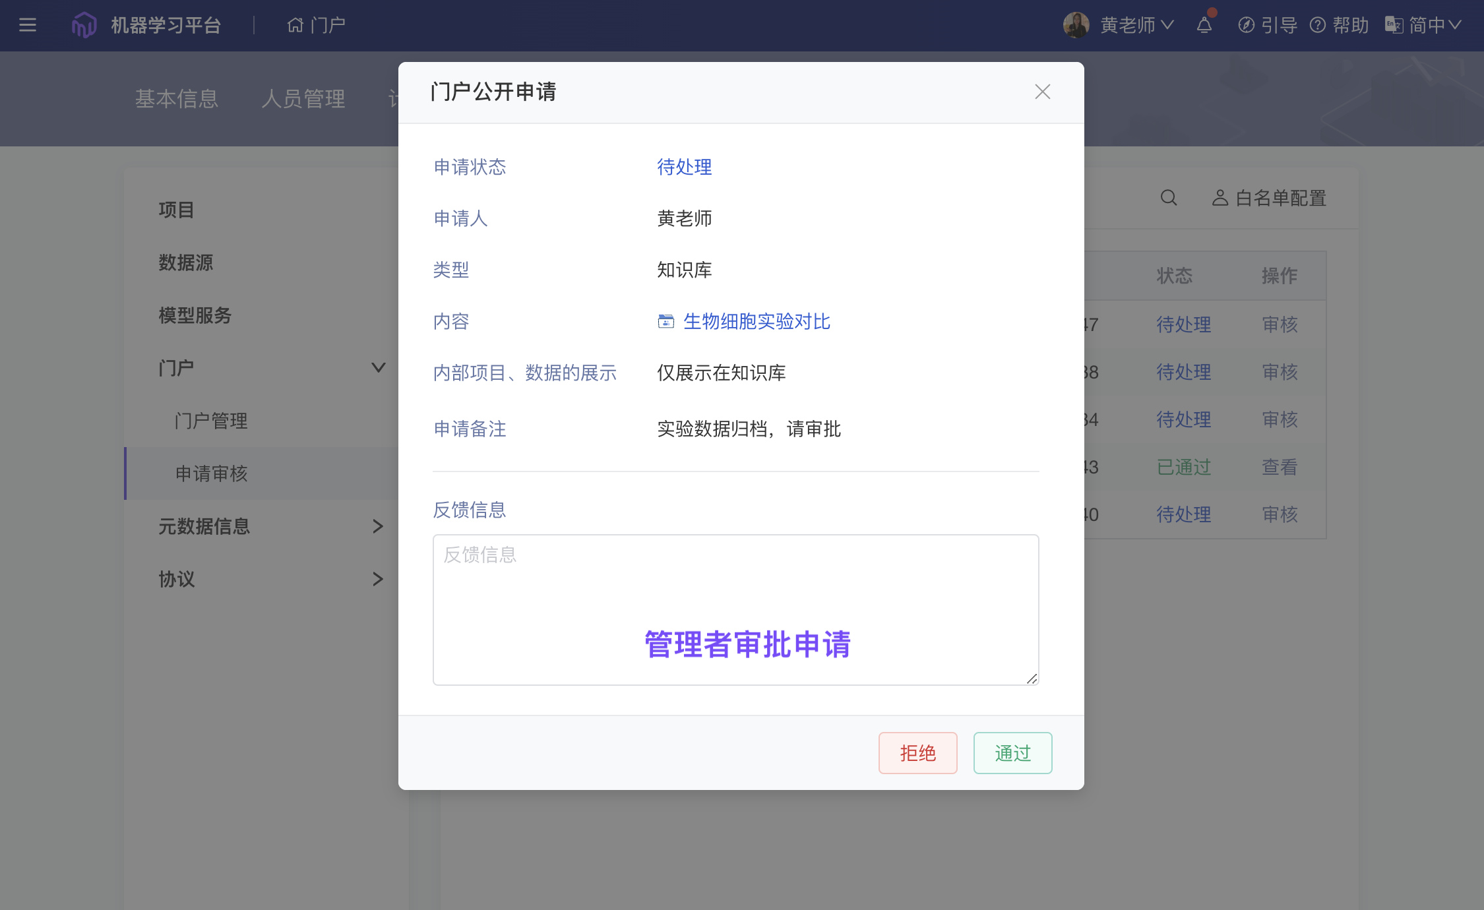
Task: Click the machine learning platform logo
Action: tap(84, 25)
